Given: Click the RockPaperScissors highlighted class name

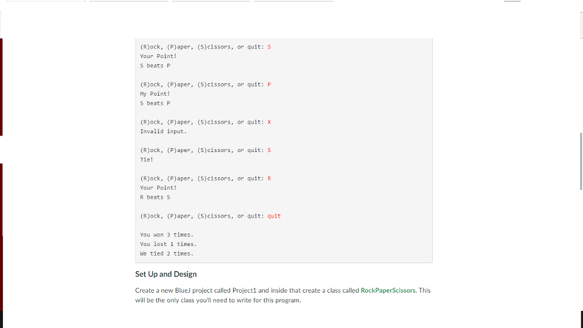Looking at the screenshot, I should click(387, 290).
